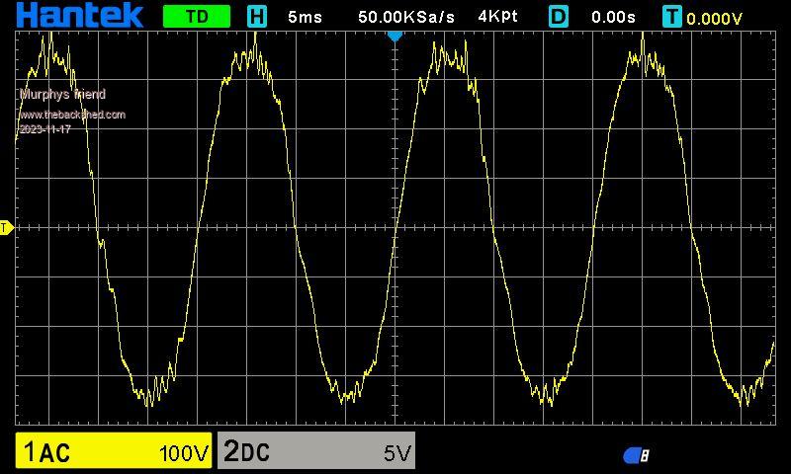Screen dimensions: 791x474
Task: Open the 5ms timebase setting
Action: point(305,17)
